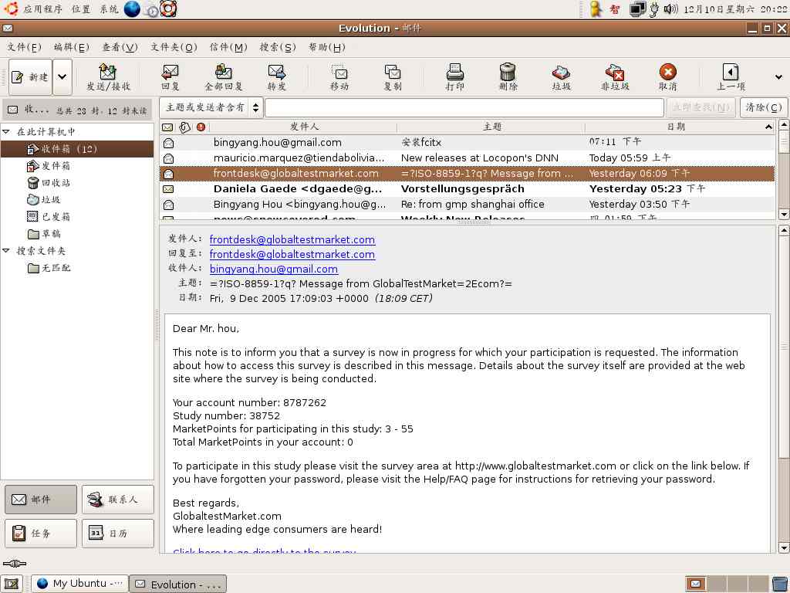Select the message titled 安装fcitx
The image size is (790, 593).
pos(468,143)
